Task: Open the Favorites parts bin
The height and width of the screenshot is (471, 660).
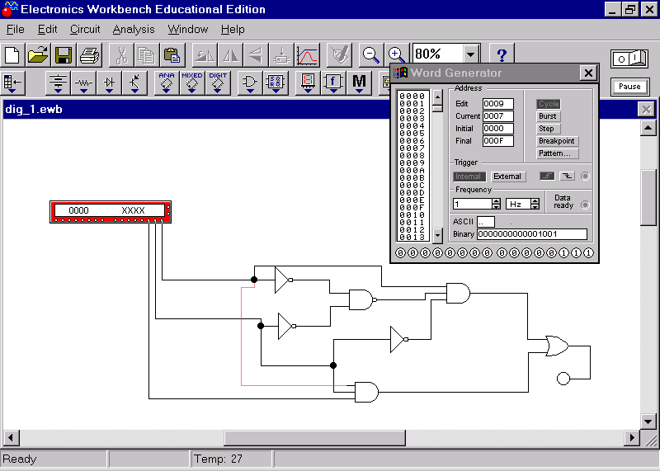Action: (x=13, y=83)
